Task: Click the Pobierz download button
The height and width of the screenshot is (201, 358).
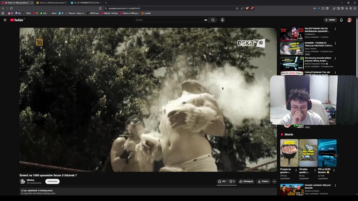Action: [x=263, y=181]
